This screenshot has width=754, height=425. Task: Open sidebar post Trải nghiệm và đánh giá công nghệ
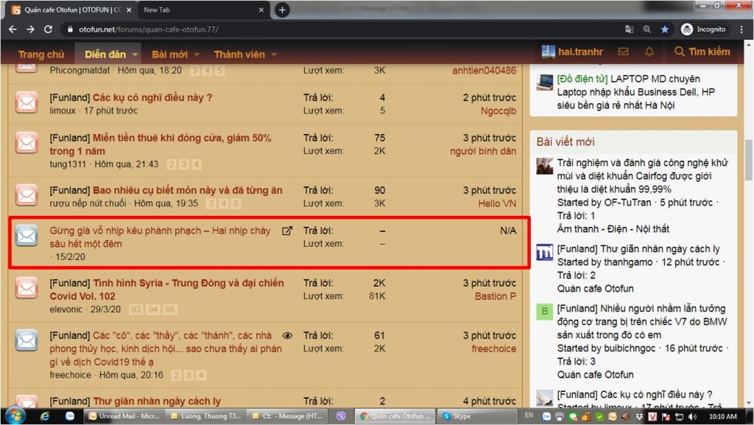[642, 176]
